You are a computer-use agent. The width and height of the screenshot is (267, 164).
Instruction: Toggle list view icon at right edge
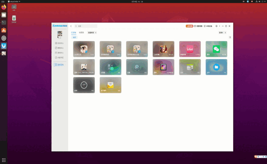click(x=230, y=37)
